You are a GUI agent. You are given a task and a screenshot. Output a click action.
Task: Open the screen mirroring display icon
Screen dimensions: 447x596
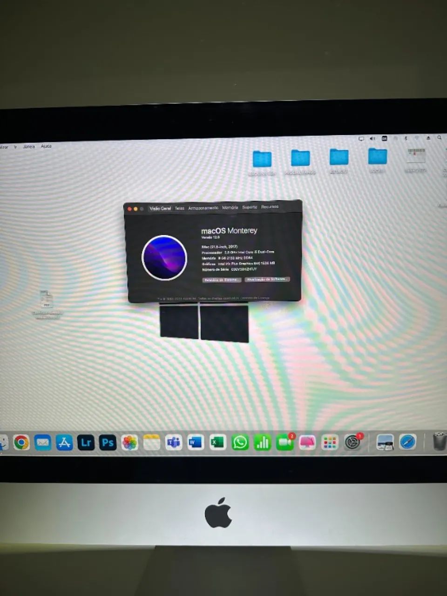[x=361, y=138]
